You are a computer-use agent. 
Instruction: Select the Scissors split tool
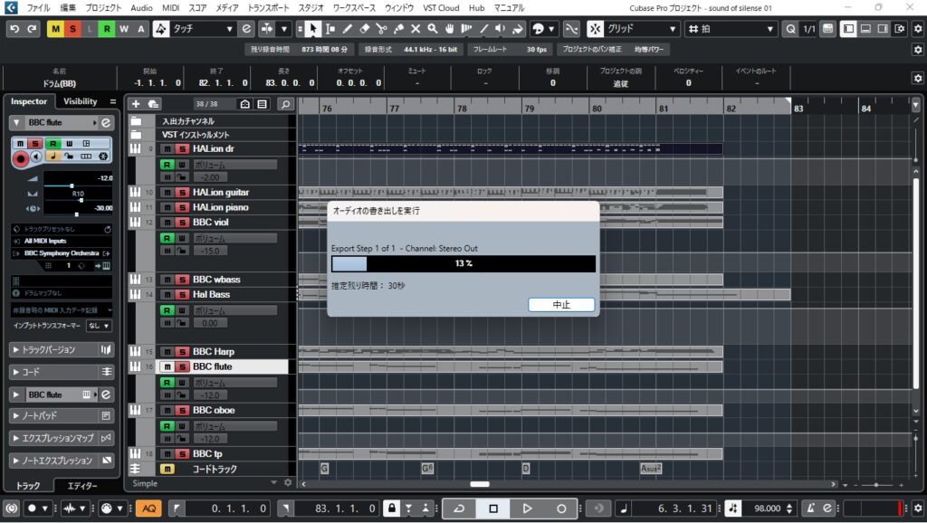[381, 29]
